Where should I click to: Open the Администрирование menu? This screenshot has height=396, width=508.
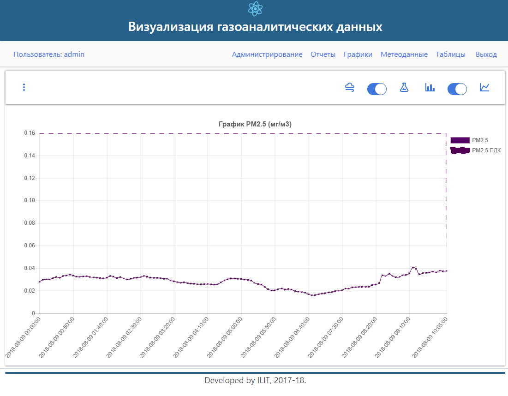[267, 54]
